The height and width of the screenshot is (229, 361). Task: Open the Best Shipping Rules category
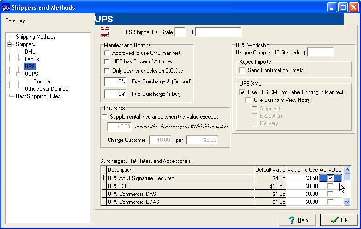point(38,96)
